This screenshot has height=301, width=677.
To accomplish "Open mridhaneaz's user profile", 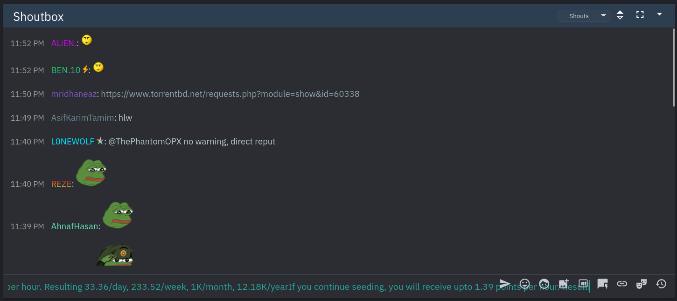I will point(74,94).
